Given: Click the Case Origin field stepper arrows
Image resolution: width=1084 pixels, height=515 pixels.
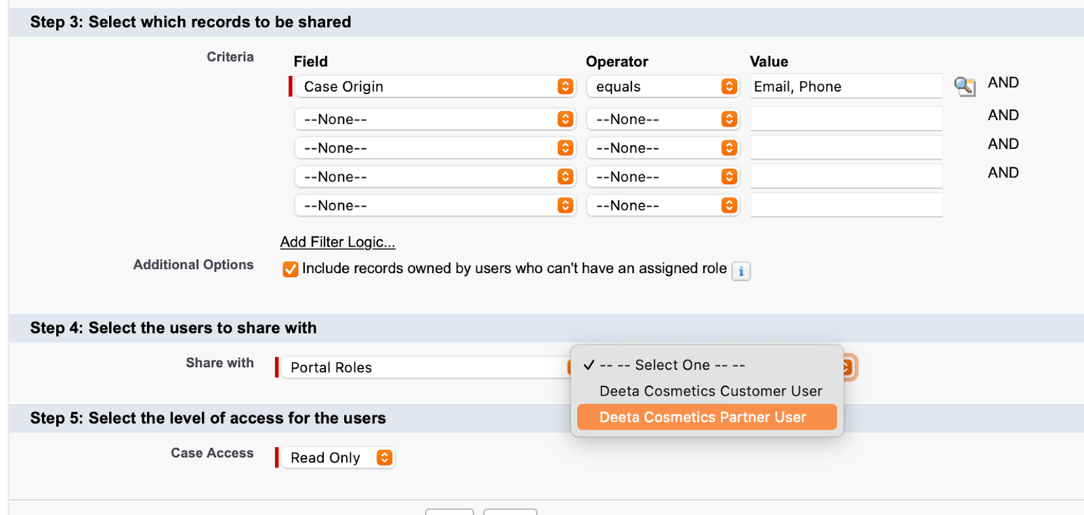Looking at the screenshot, I should (566, 86).
